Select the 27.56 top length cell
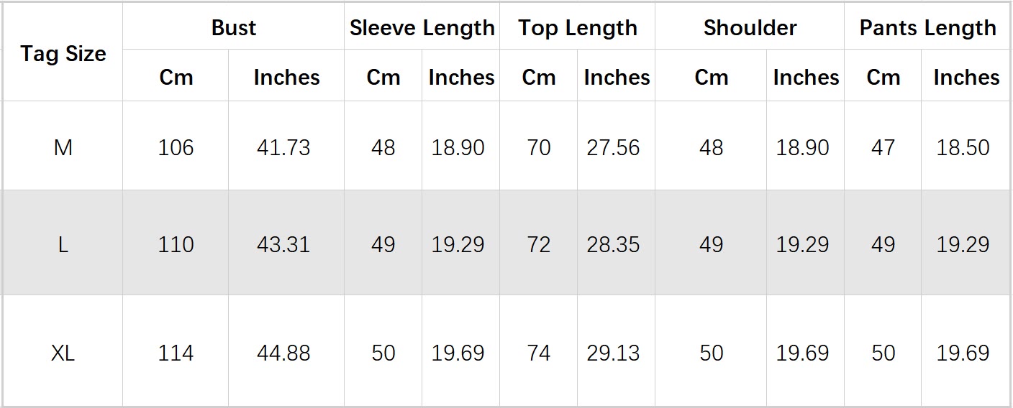Image resolution: width=1013 pixels, height=408 pixels. click(x=613, y=147)
